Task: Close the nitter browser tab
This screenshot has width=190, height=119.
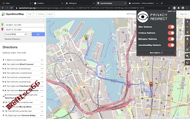Action: tap(31, 3)
